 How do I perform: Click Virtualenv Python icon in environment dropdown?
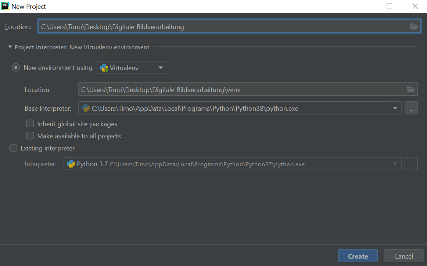104,68
